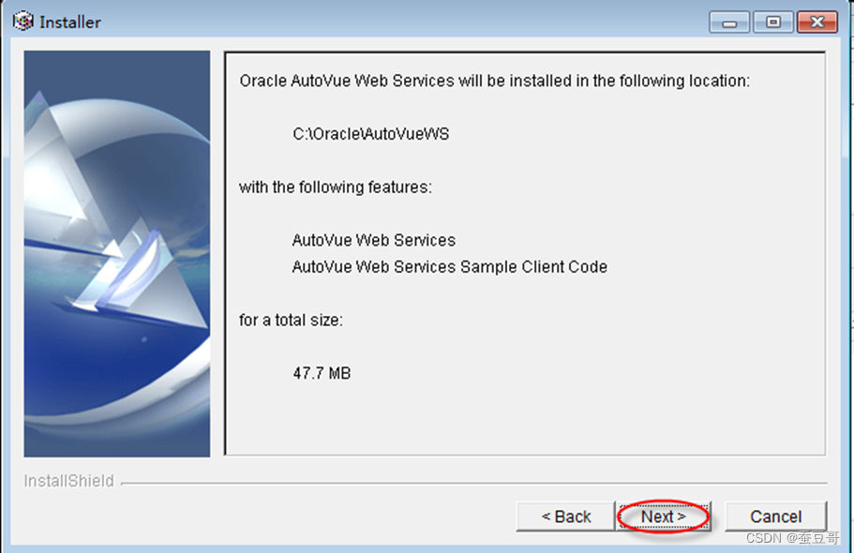Click the installer splash artwork panel
The width and height of the screenshot is (854, 553).
click(116, 254)
